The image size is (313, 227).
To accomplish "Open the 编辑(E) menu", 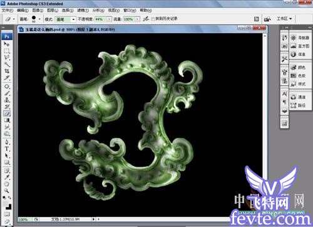I will [x=23, y=10].
